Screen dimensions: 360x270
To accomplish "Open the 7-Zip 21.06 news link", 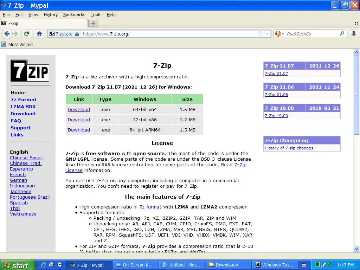I will click(276, 95).
